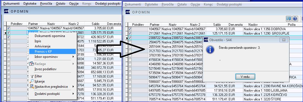Select the Iskanje magnifier icon in the context menu
The height and width of the screenshot is (102, 303).
(32, 81)
